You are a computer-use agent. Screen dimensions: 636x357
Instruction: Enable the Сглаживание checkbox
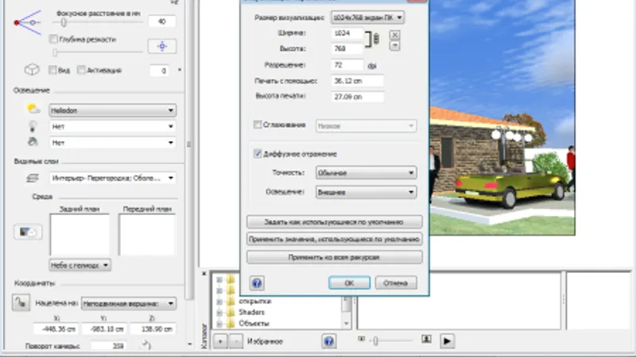click(x=257, y=125)
